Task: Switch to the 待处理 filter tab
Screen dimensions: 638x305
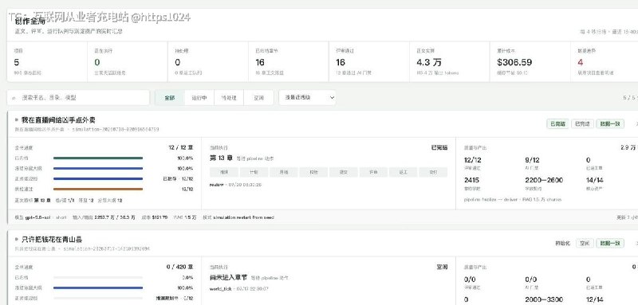Action: point(229,98)
